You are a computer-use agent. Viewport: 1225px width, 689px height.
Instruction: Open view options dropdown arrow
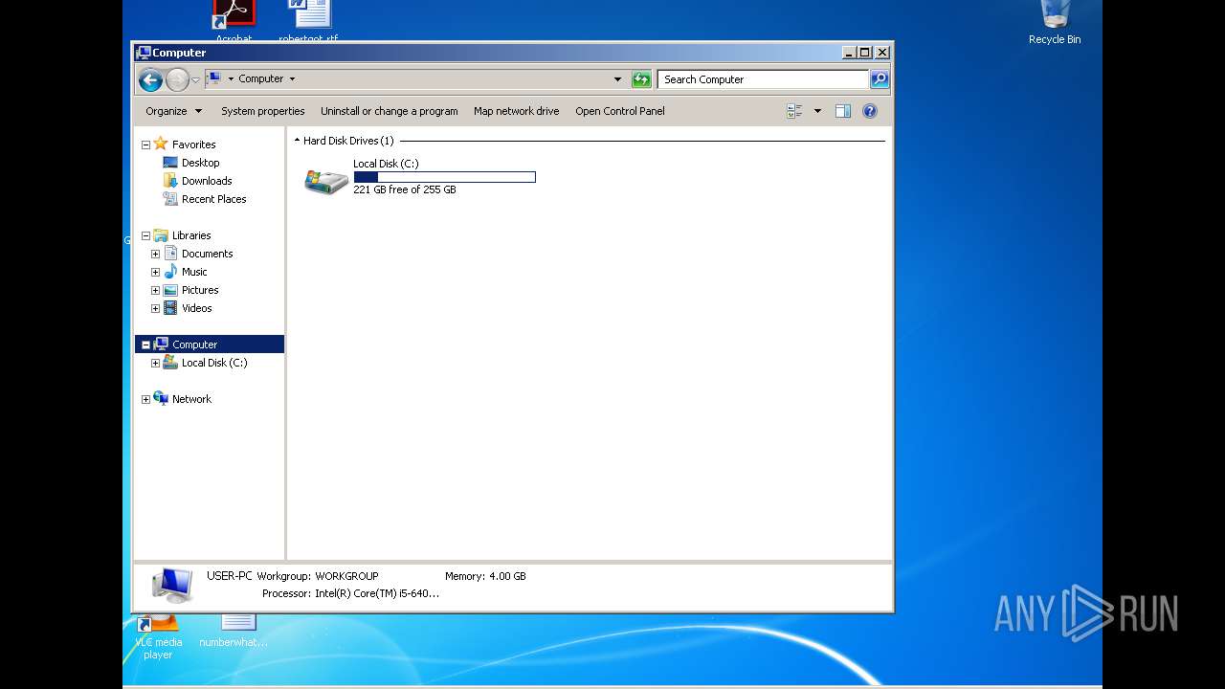point(817,111)
